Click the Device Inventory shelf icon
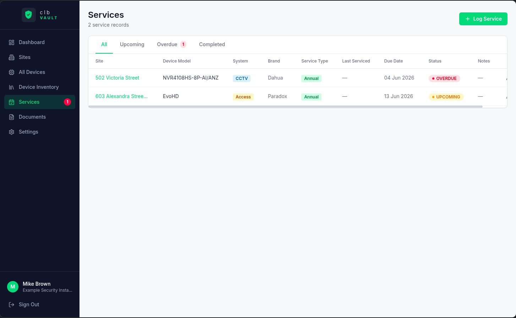516x318 pixels. coord(11,87)
